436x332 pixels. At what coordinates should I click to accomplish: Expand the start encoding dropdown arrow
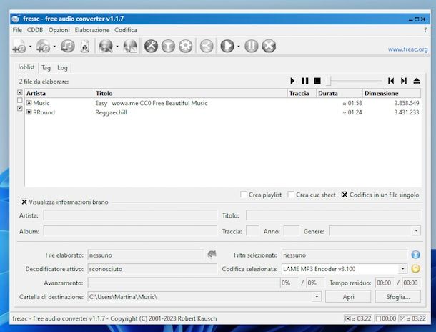[239, 47]
